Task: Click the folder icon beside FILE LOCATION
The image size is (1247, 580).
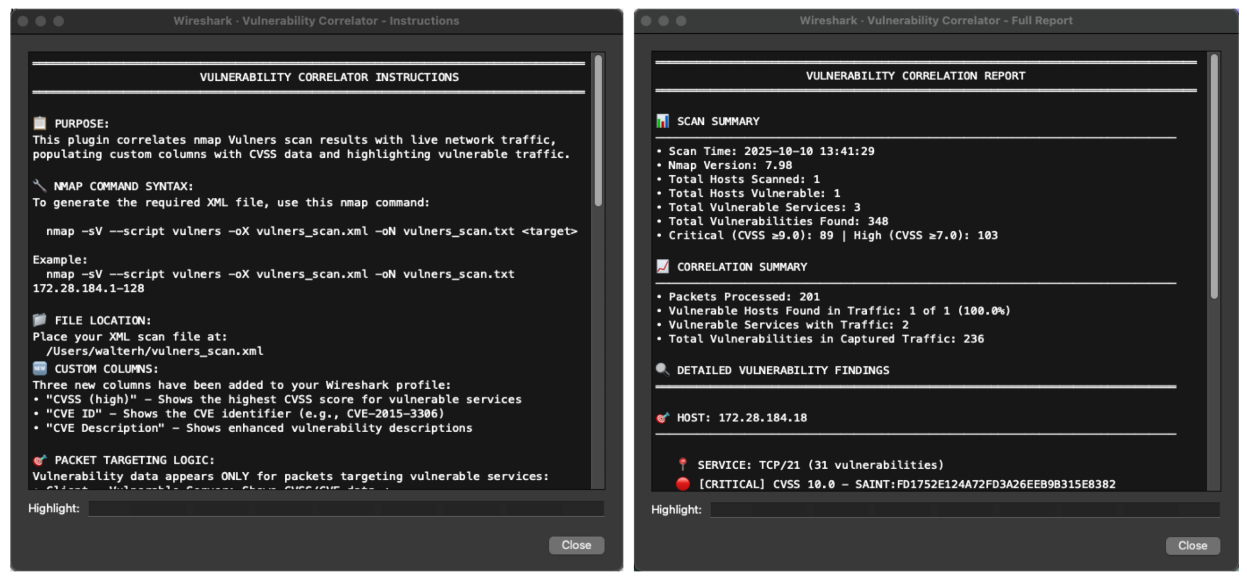Action: 40,319
